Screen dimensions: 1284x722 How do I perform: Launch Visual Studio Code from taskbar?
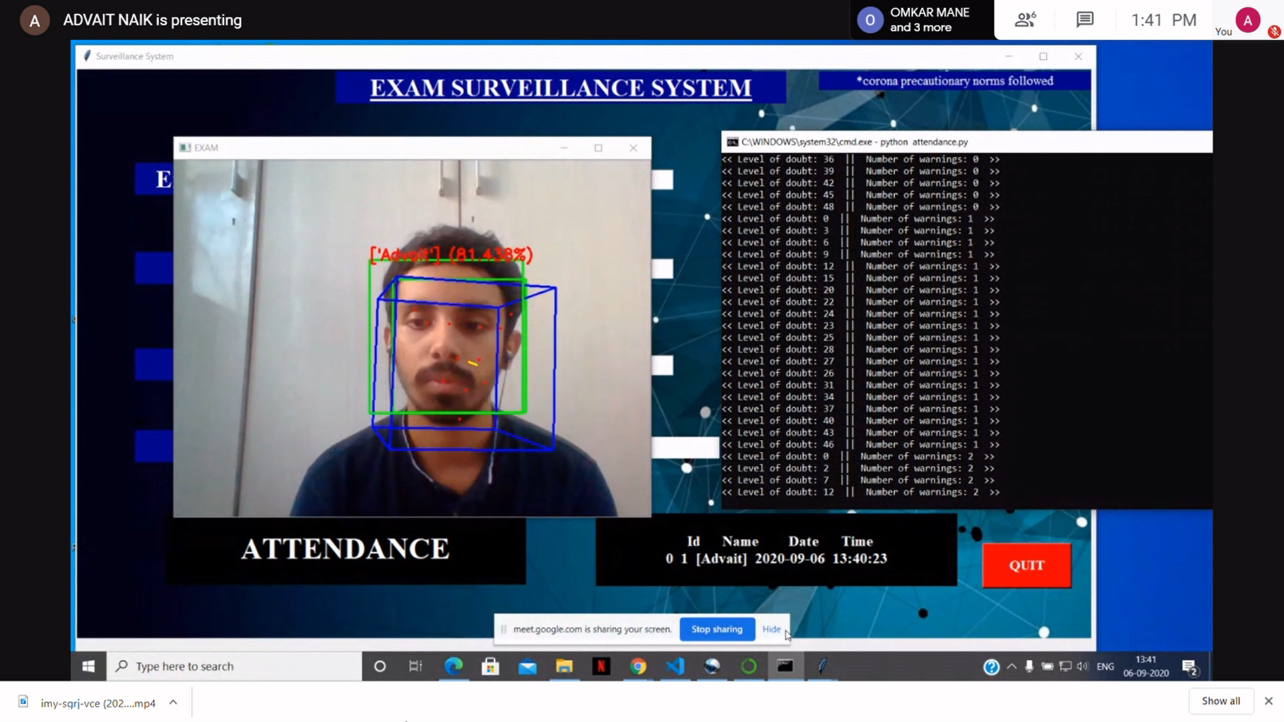tap(675, 666)
